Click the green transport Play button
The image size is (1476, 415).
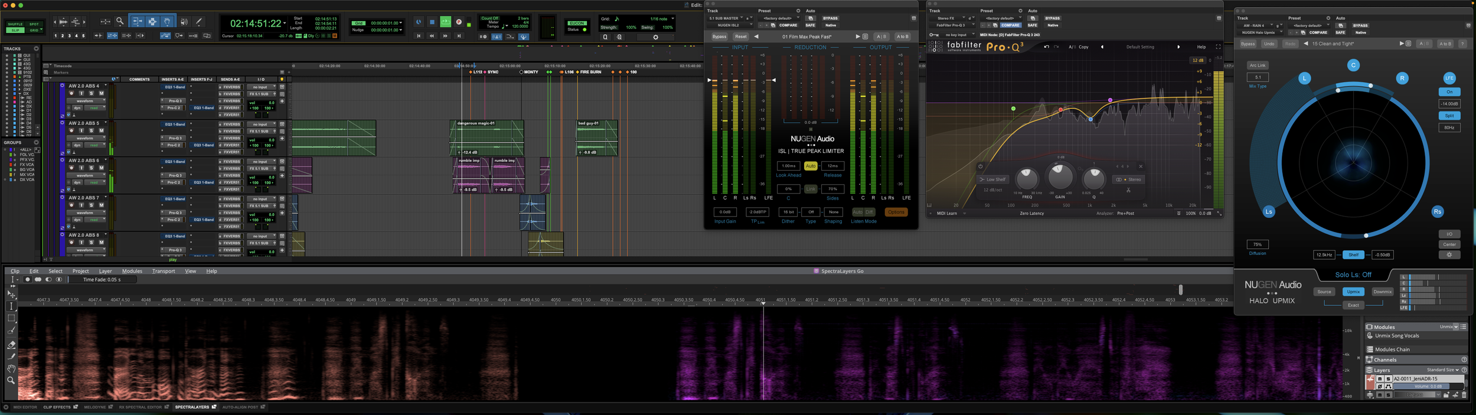[446, 22]
